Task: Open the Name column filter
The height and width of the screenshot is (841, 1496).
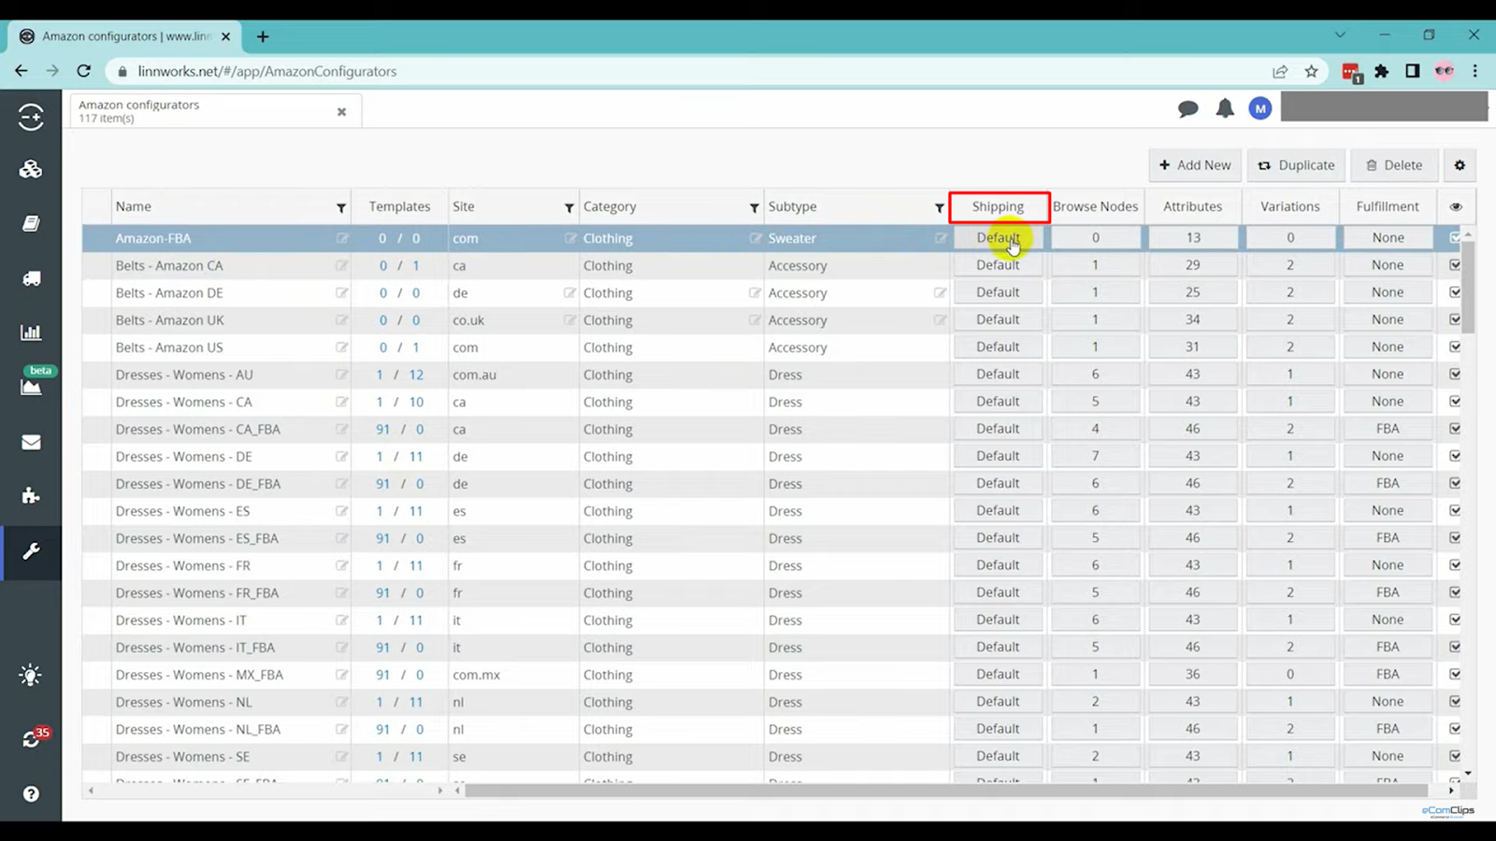Action: click(341, 207)
